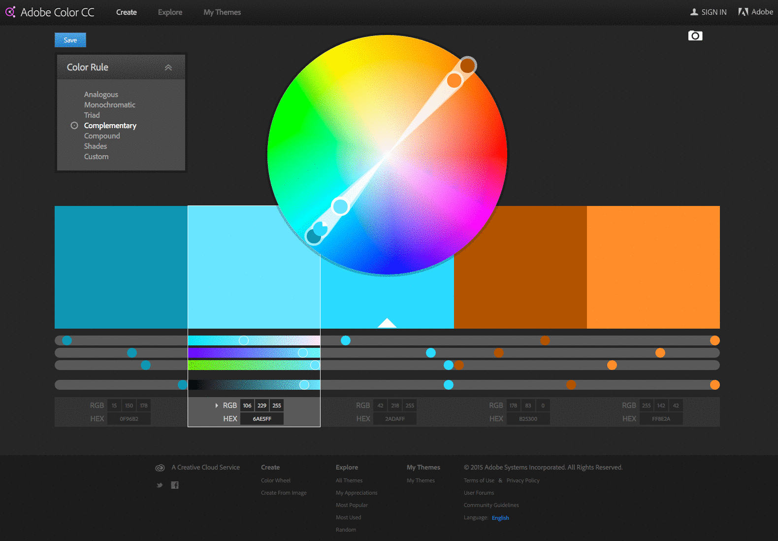Select the Analogous color rule
The image size is (778, 541).
[101, 95]
